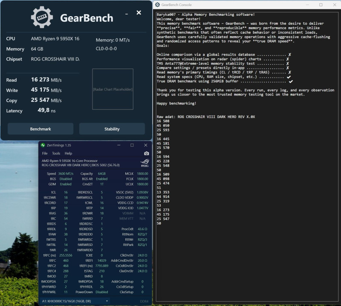
Task: Select the Write result 45 175 MB/s
Action: (x=46, y=90)
